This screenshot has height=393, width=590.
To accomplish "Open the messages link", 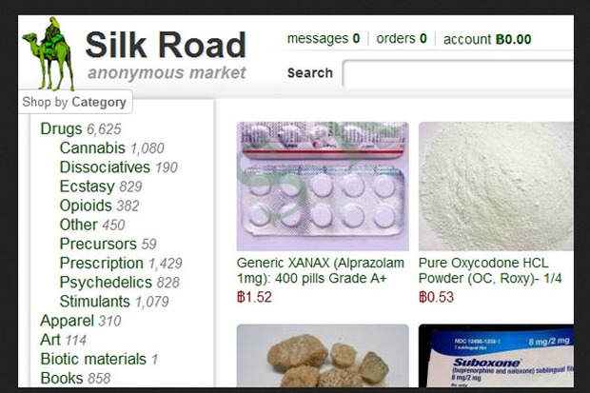I will 324,39.
